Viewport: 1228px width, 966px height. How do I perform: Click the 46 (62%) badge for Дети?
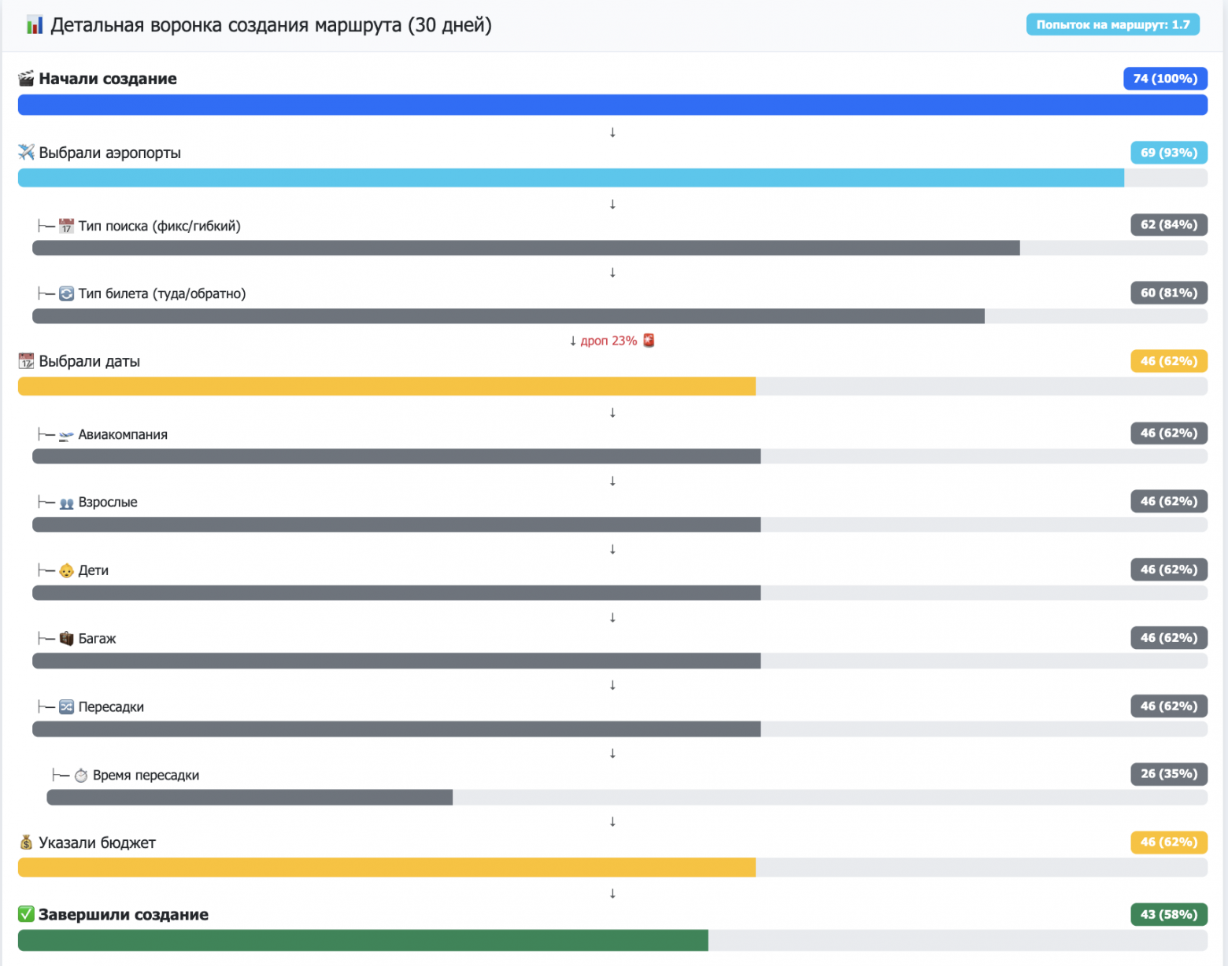1169,570
